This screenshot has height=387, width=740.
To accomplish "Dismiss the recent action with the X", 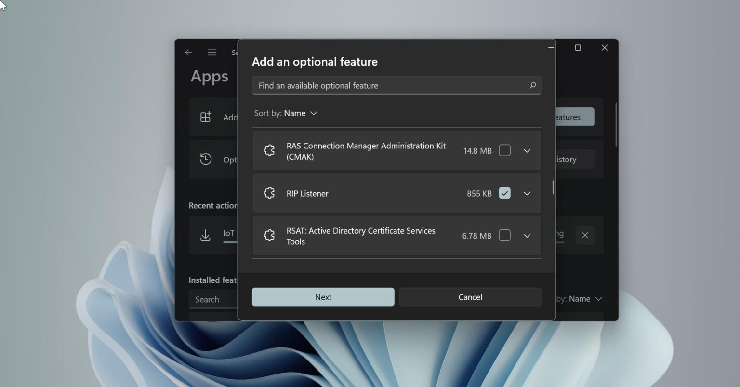I will pos(585,235).
